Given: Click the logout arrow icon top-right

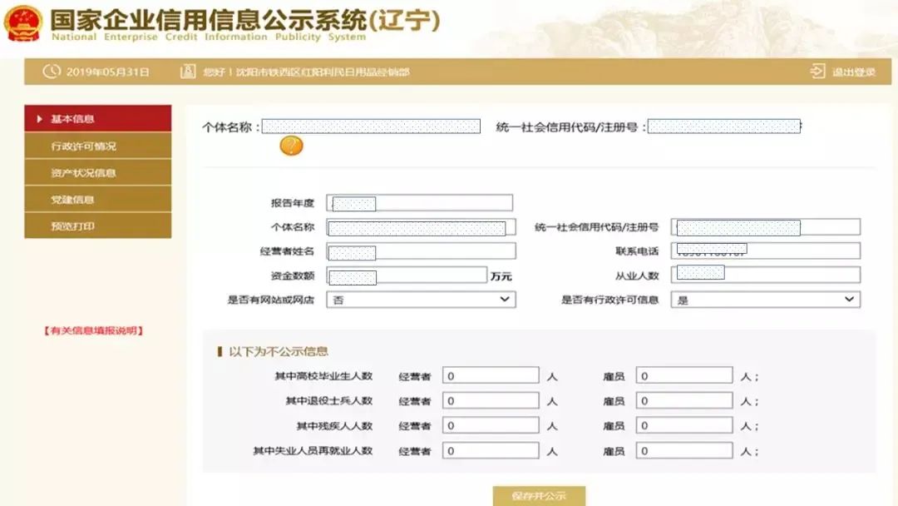Looking at the screenshot, I should 817,72.
